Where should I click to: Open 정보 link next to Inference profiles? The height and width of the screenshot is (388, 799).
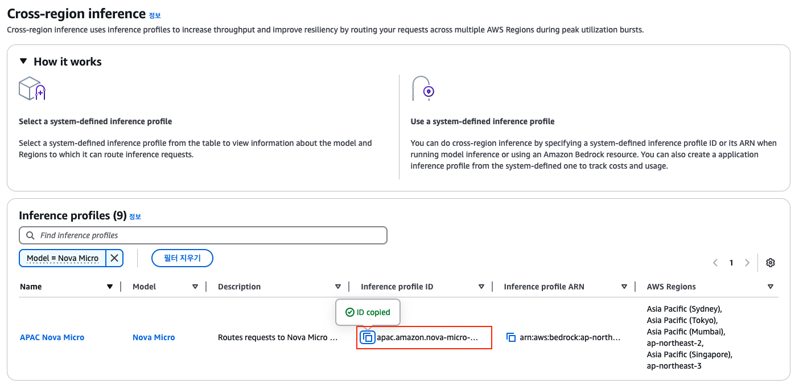135,217
